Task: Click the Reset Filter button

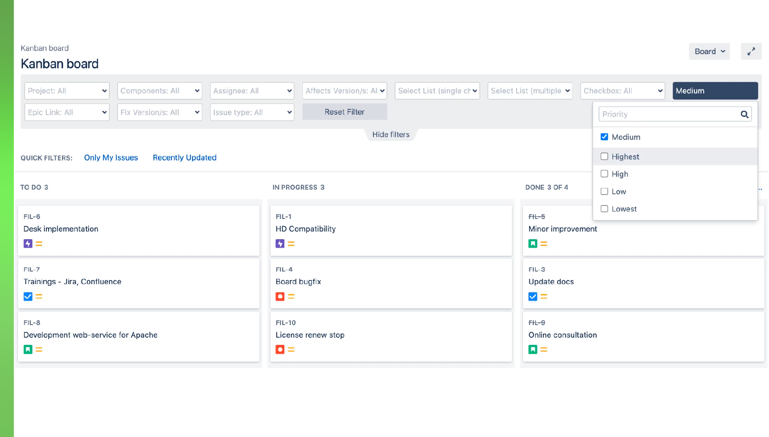Action: (x=344, y=112)
